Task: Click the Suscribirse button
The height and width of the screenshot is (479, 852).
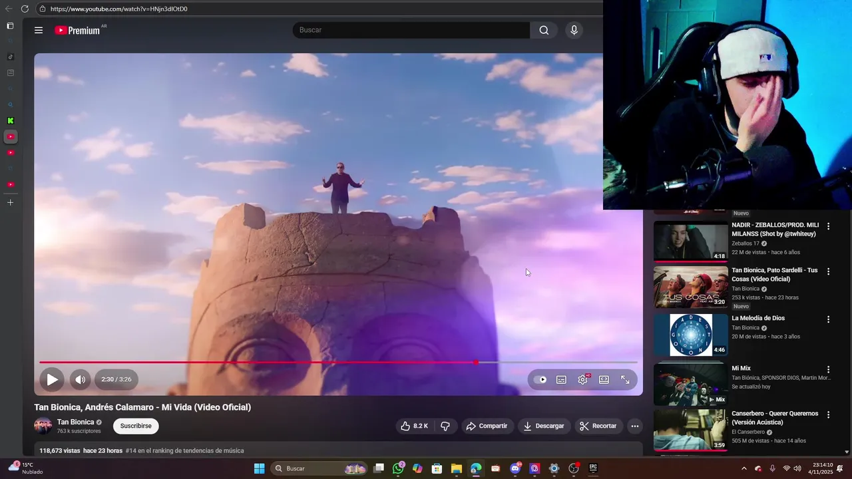Action: [x=136, y=426]
